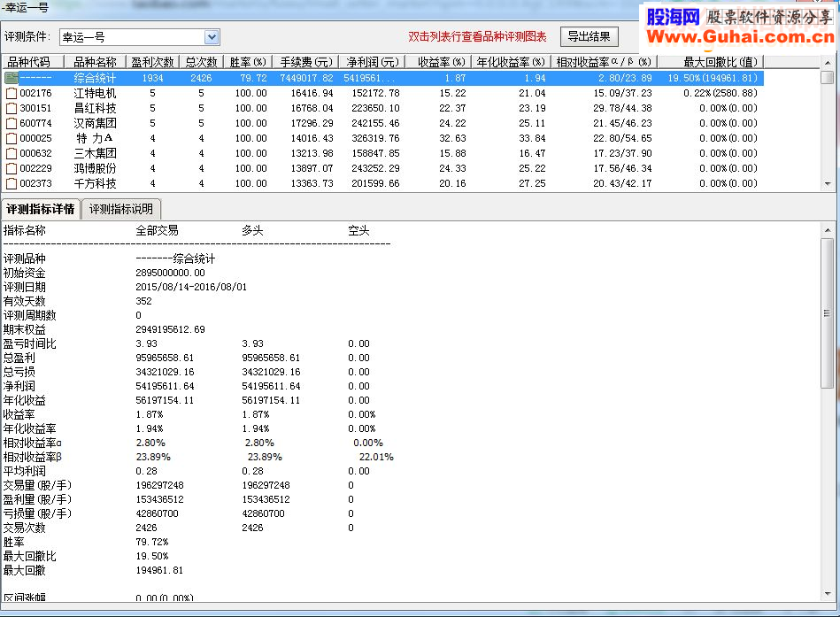Select the 昌红科技 stock name
The width and height of the screenshot is (840, 617).
(x=95, y=108)
